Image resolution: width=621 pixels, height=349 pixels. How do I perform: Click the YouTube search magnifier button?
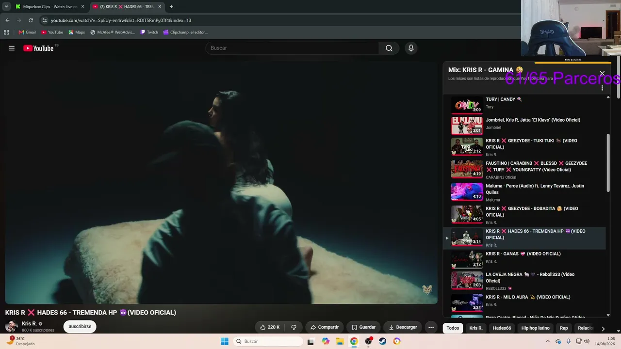click(389, 48)
